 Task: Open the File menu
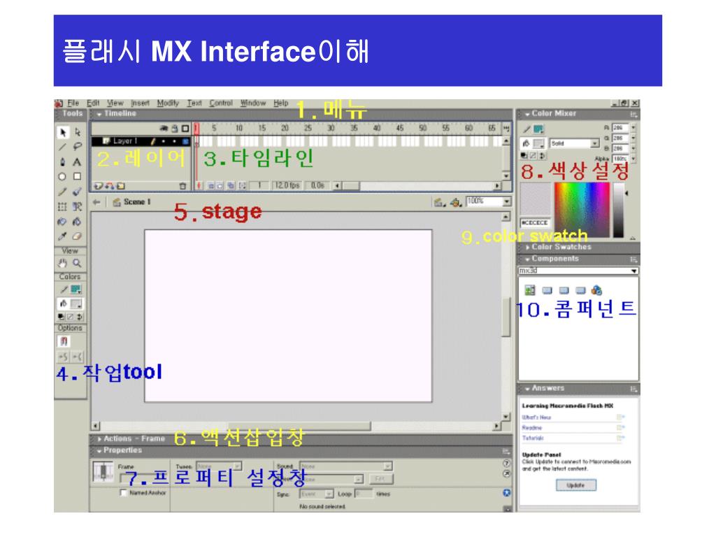73,103
